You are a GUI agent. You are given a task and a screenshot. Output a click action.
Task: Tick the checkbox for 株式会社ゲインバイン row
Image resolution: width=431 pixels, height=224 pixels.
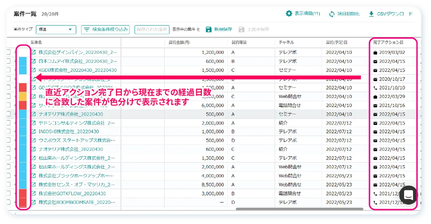point(8,52)
